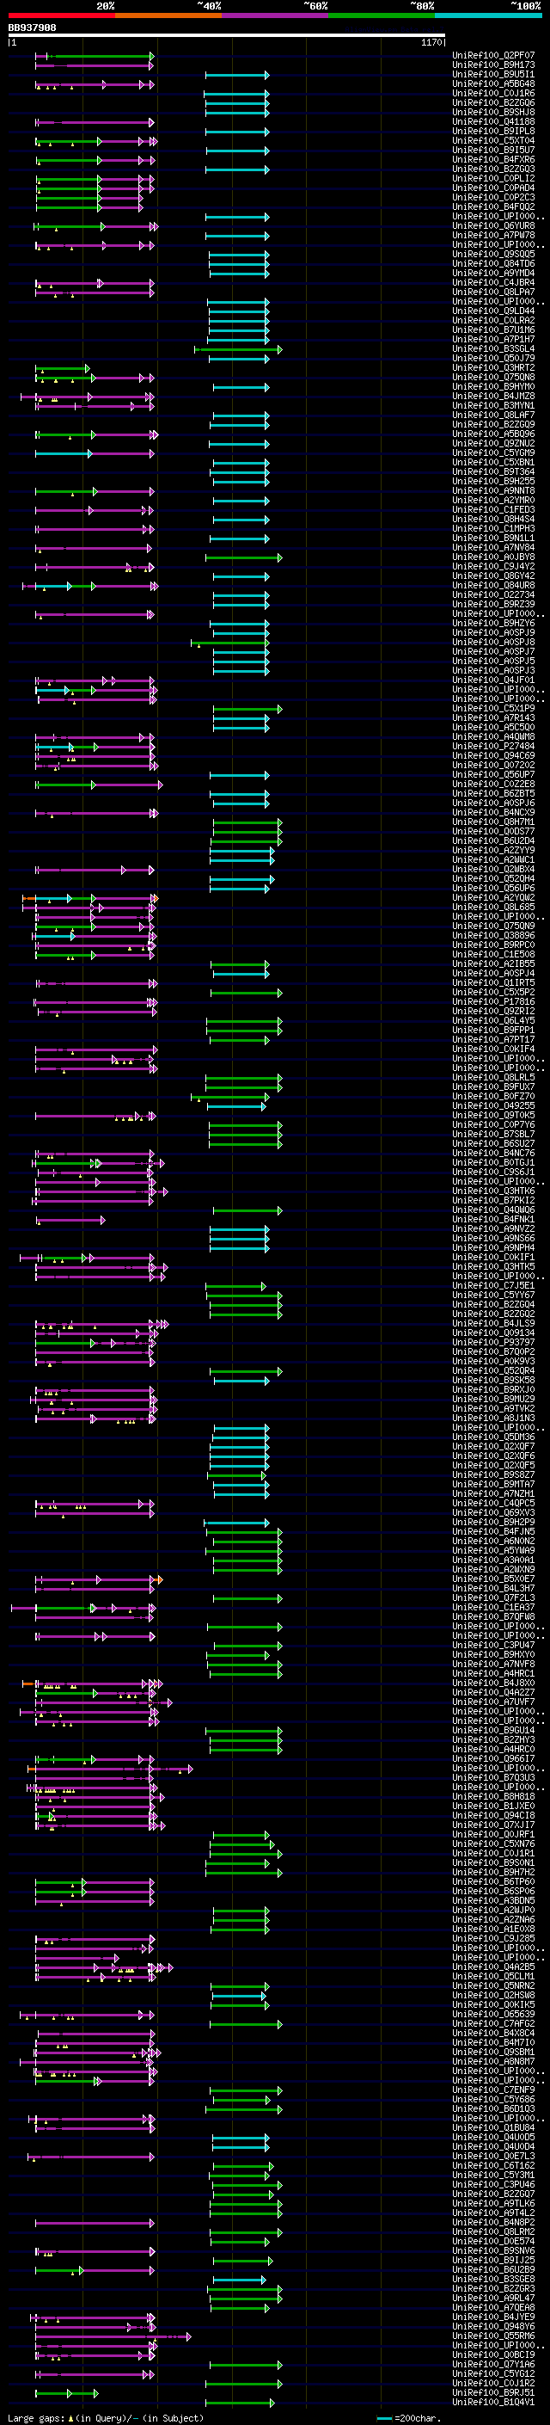Select the UniRef100_C7ENF9 label
Screen dimensions: 550x2425
click(493, 2090)
